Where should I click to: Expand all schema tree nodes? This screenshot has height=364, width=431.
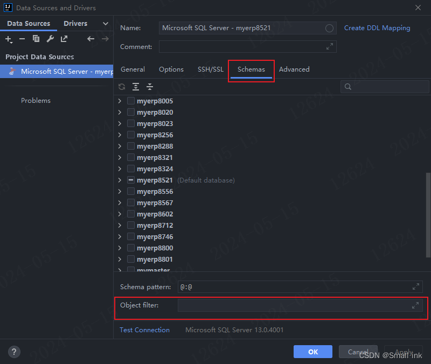(x=136, y=87)
